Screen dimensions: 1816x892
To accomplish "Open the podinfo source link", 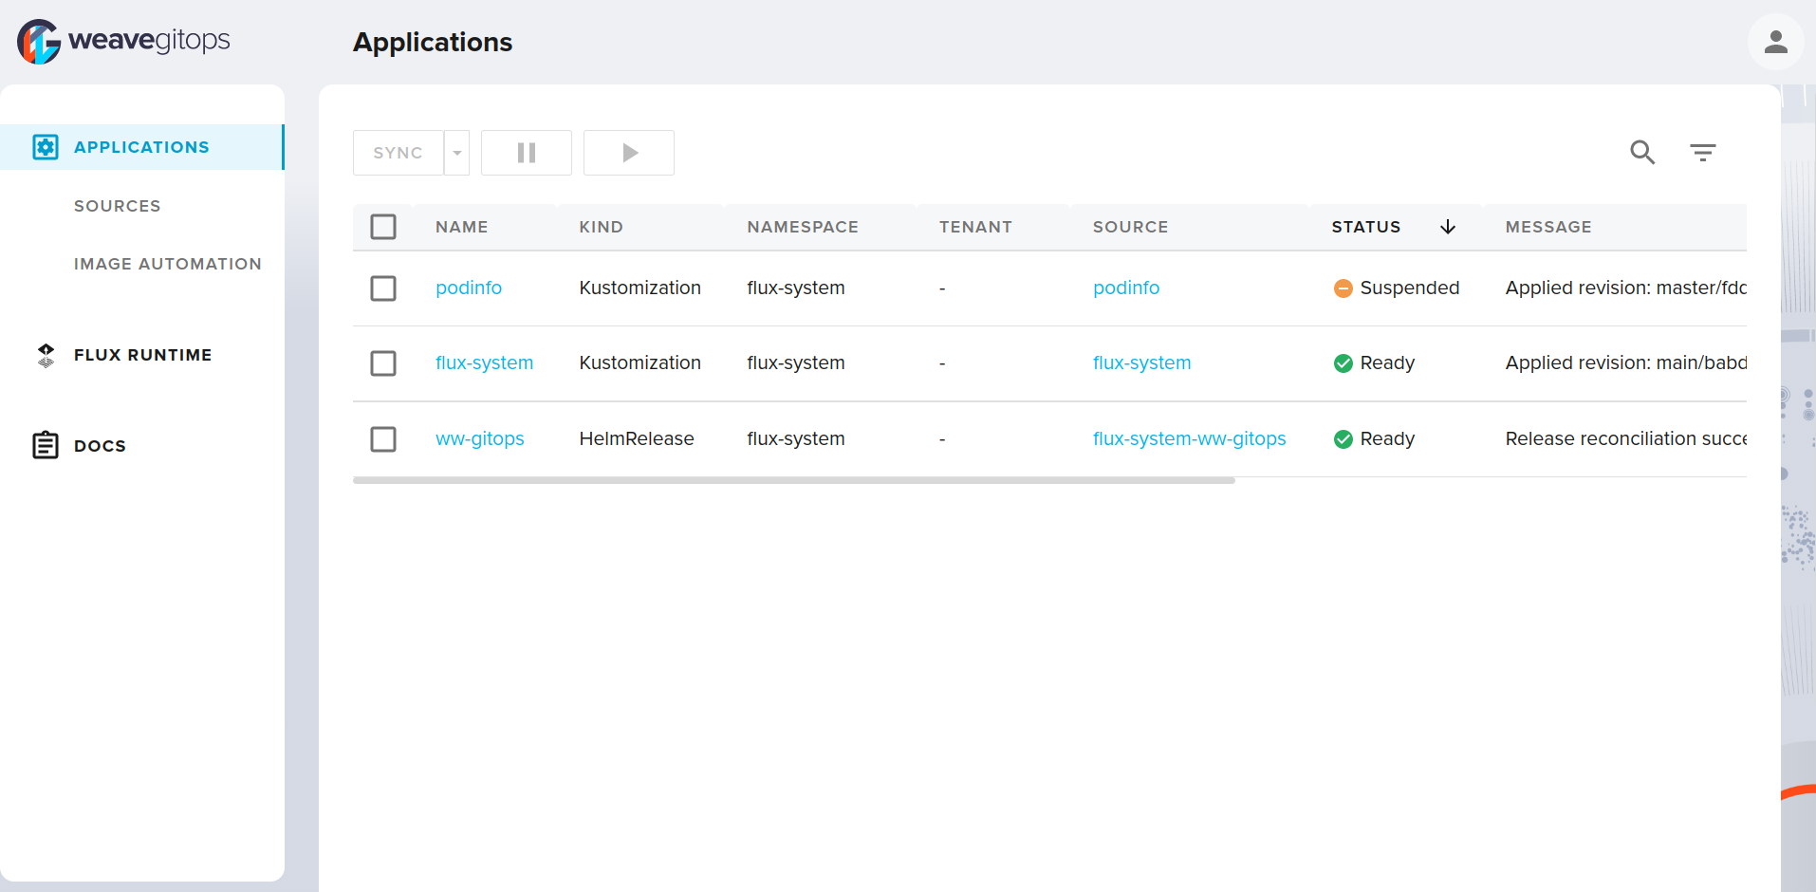I will click(1126, 288).
